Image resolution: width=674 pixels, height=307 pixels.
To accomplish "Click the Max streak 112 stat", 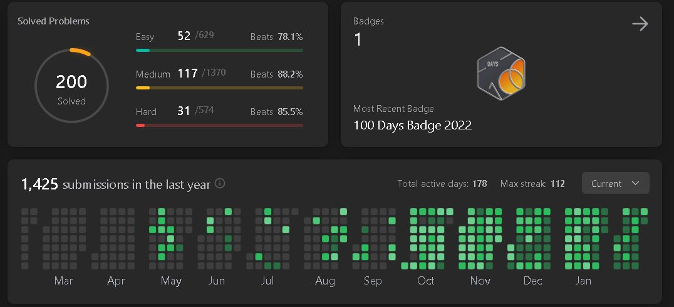I will click(x=532, y=184).
